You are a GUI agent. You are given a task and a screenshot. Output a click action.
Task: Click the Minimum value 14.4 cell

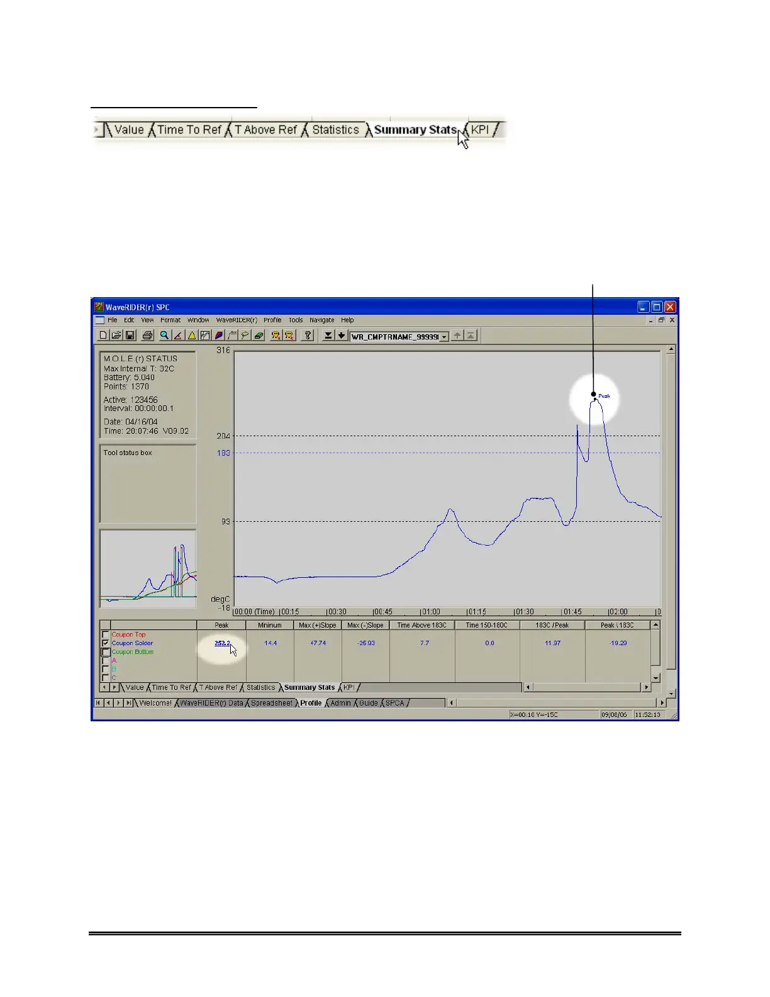[271, 643]
